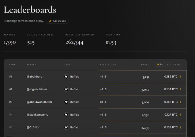Open member @abdulwahid5566

point(39,102)
